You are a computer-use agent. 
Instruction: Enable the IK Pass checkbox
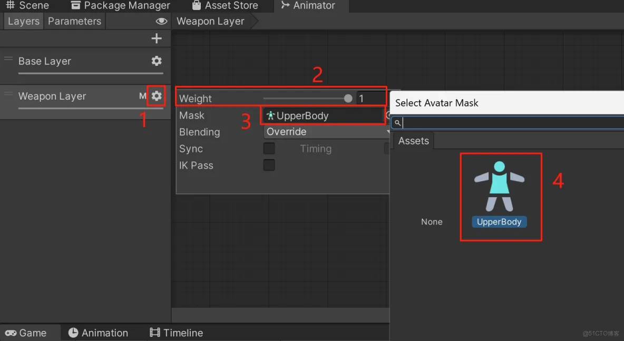coord(269,165)
